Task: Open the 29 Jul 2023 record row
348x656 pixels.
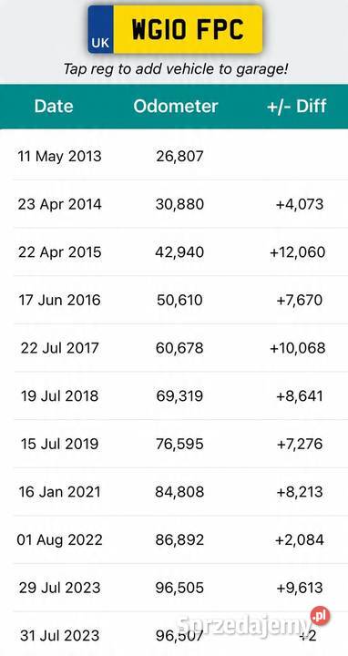Action: (x=174, y=588)
